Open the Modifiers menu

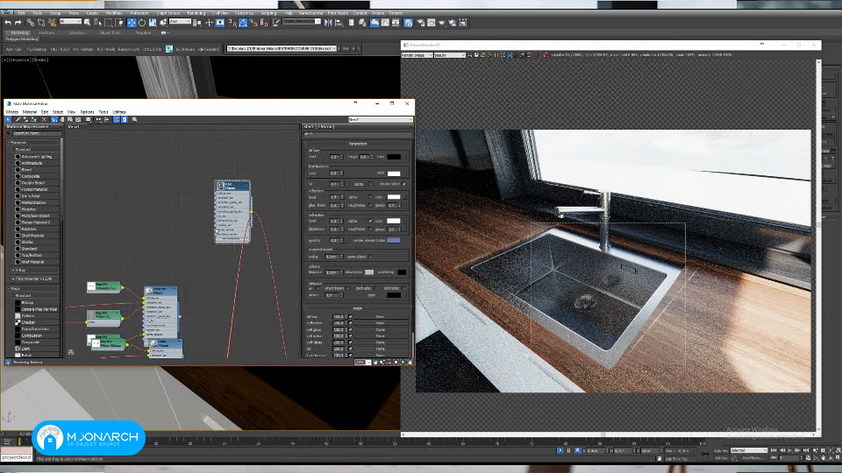[114, 13]
